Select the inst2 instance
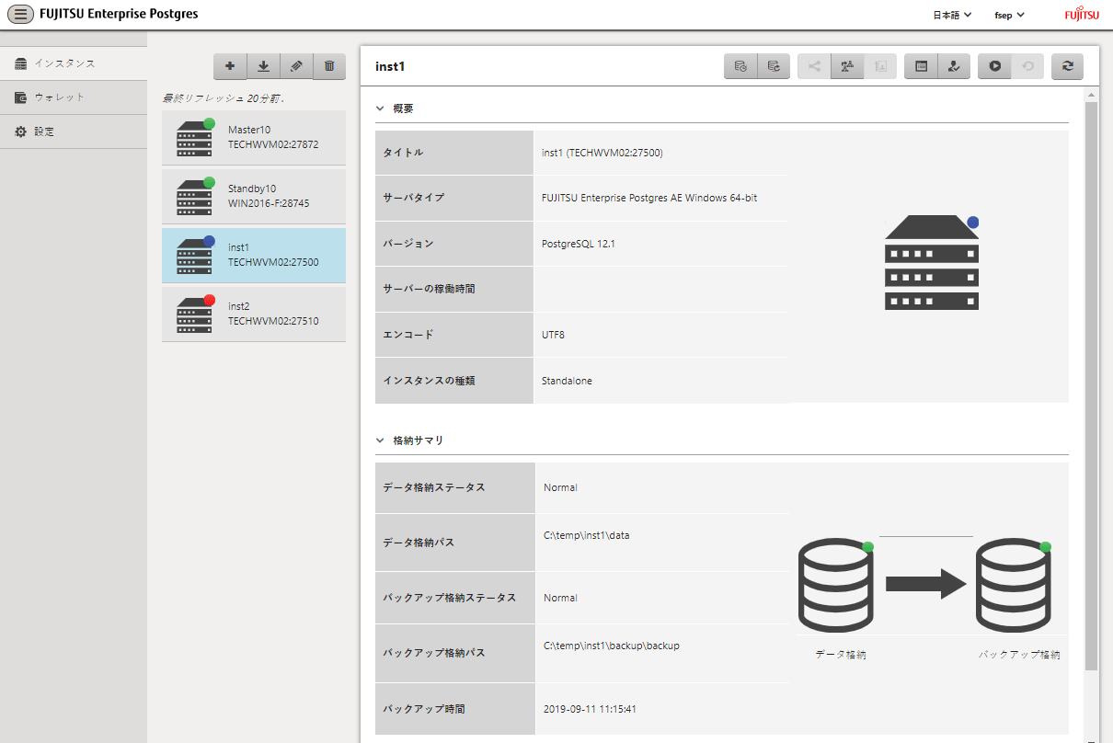 coord(254,314)
